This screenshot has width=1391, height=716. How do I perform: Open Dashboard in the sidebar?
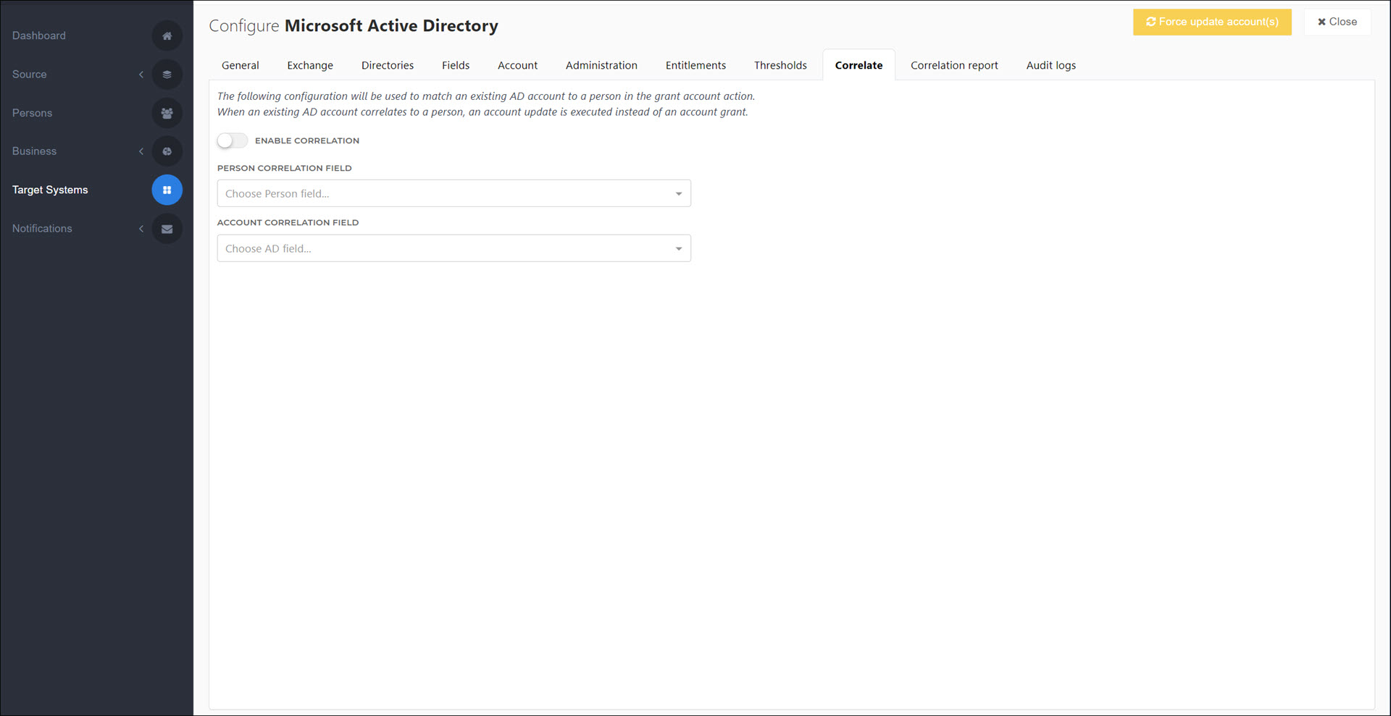[39, 35]
